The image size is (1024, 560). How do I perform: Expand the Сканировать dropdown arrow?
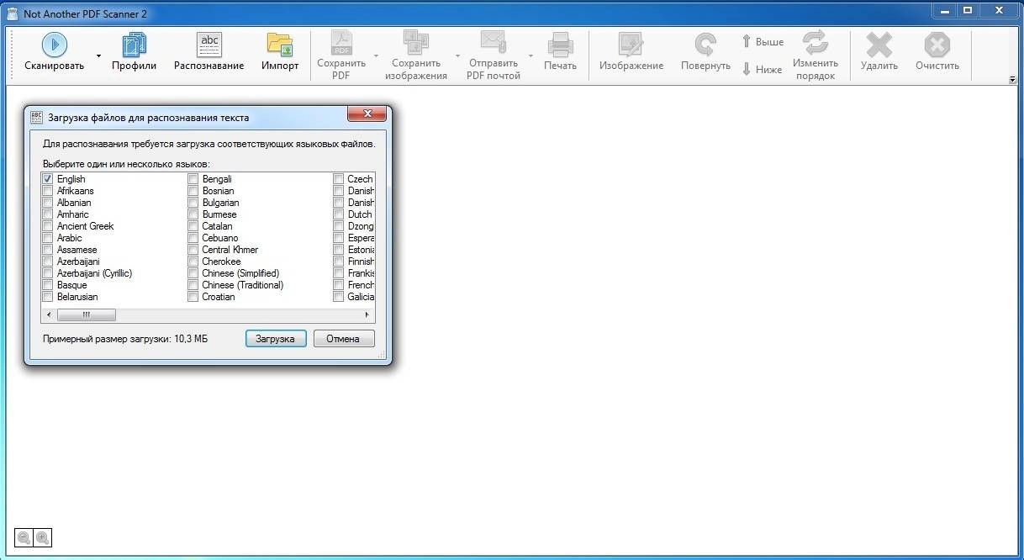tap(98, 56)
